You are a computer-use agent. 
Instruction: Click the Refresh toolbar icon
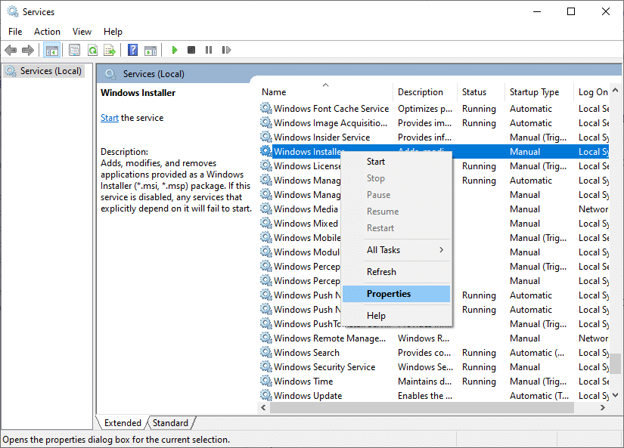(x=93, y=50)
